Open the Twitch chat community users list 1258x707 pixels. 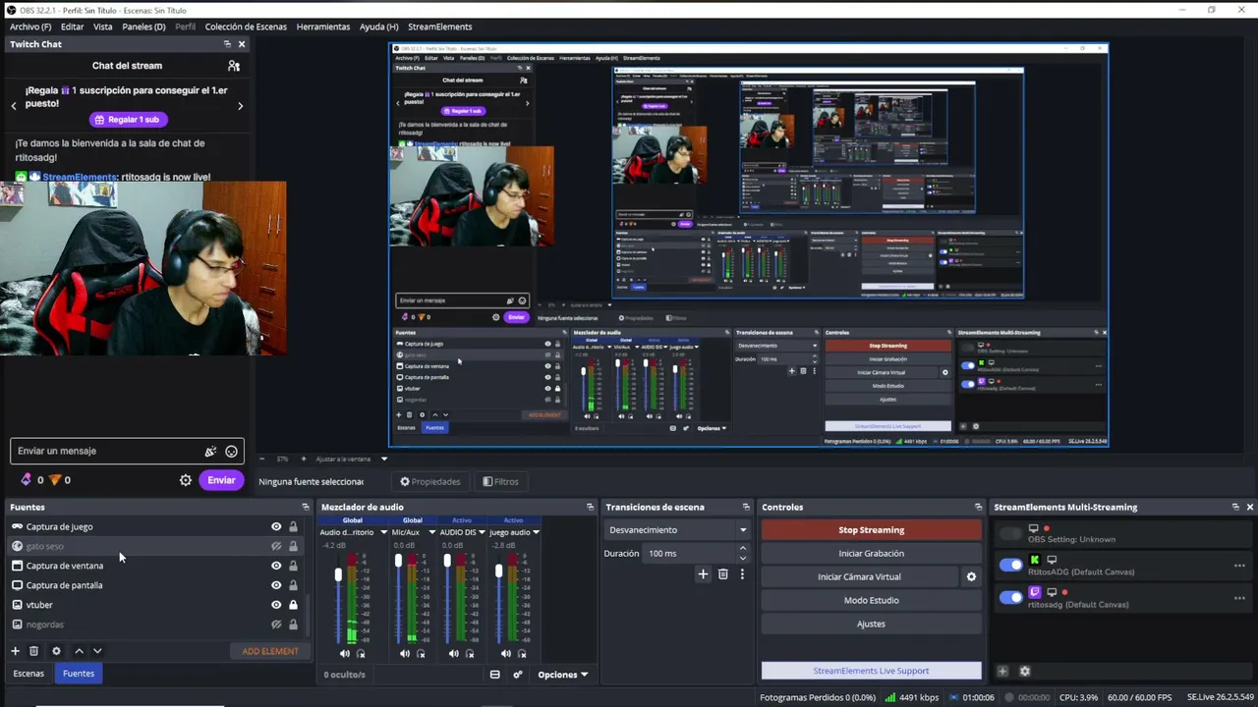[233, 66]
